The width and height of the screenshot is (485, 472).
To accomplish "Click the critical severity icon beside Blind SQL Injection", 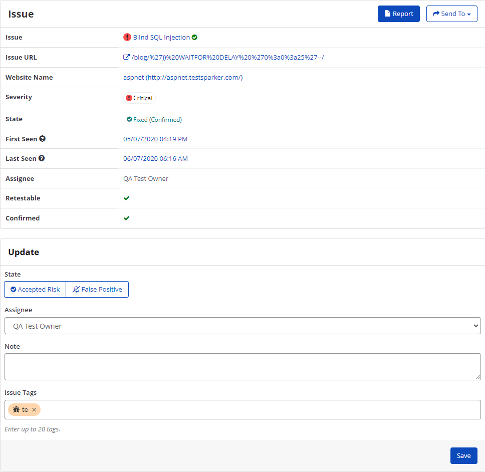I will 128,37.
